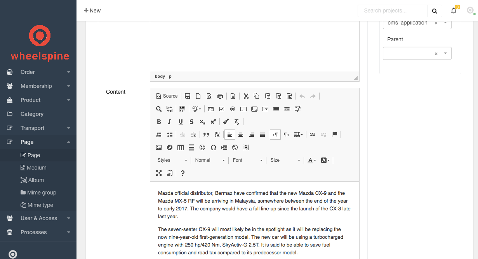Click the Save icon in editor toolbar
The width and height of the screenshot is (478, 259).
click(x=188, y=96)
